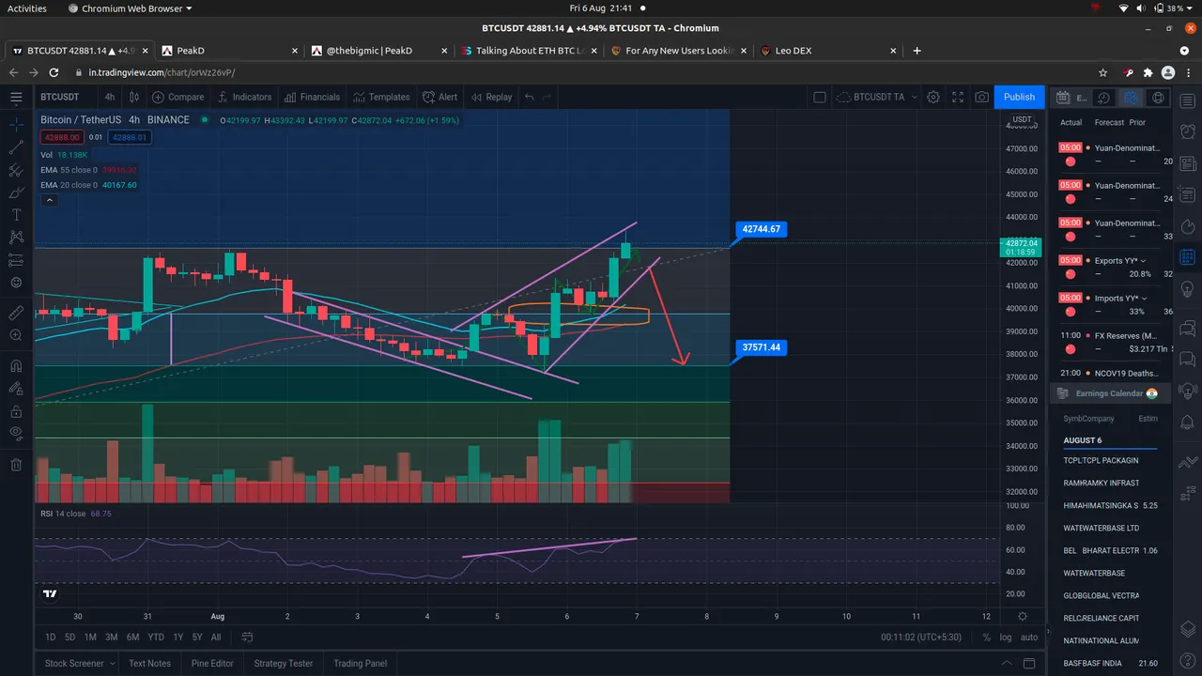Click the 42744.67 price label

pyautogui.click(x=761, y=229)
